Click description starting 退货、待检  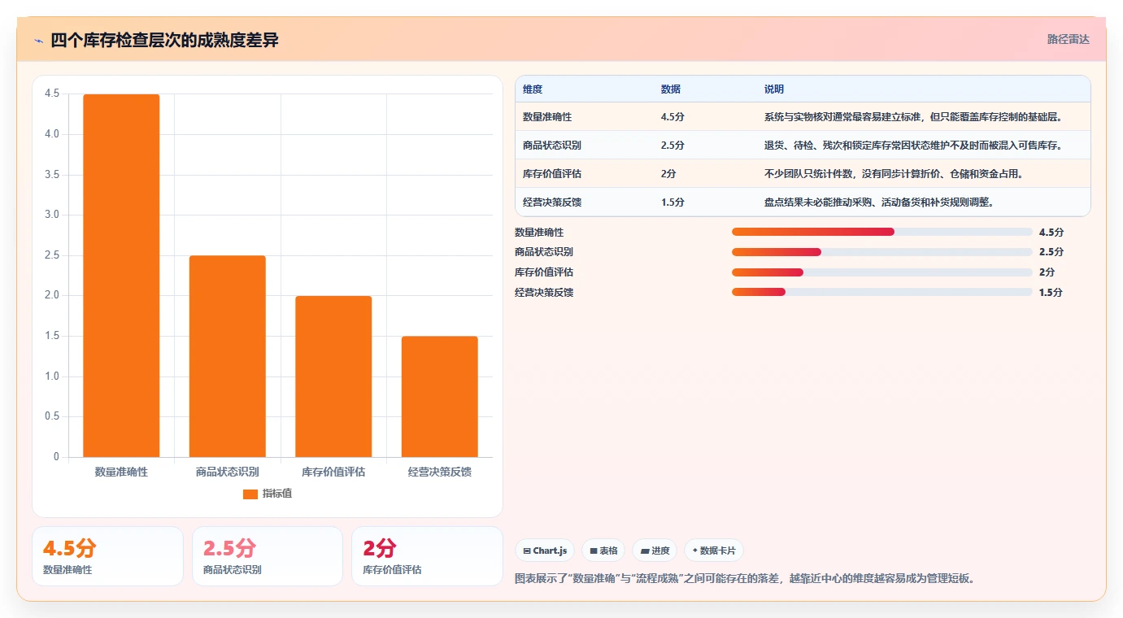point(913,146)
